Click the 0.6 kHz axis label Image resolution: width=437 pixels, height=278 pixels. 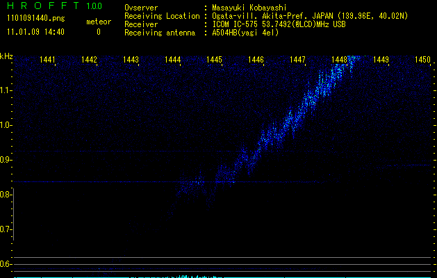tap(6, 264)
